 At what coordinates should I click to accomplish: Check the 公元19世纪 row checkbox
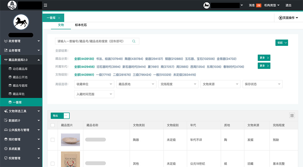click(52, 164)
